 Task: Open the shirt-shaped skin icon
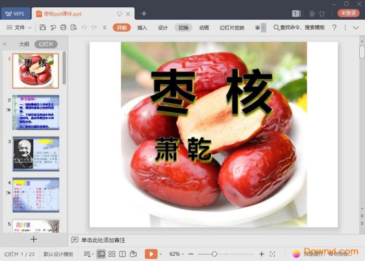(322, 14)
